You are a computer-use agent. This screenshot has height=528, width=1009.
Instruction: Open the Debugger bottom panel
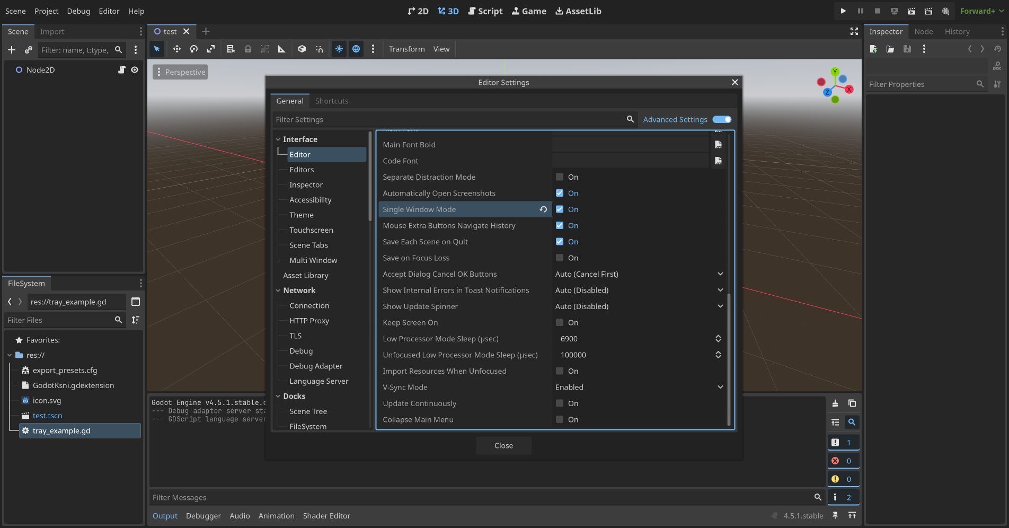point(203,516)
